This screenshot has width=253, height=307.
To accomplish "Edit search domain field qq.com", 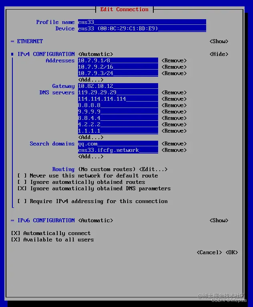I will pyautogui.click(x=118, y=144).
